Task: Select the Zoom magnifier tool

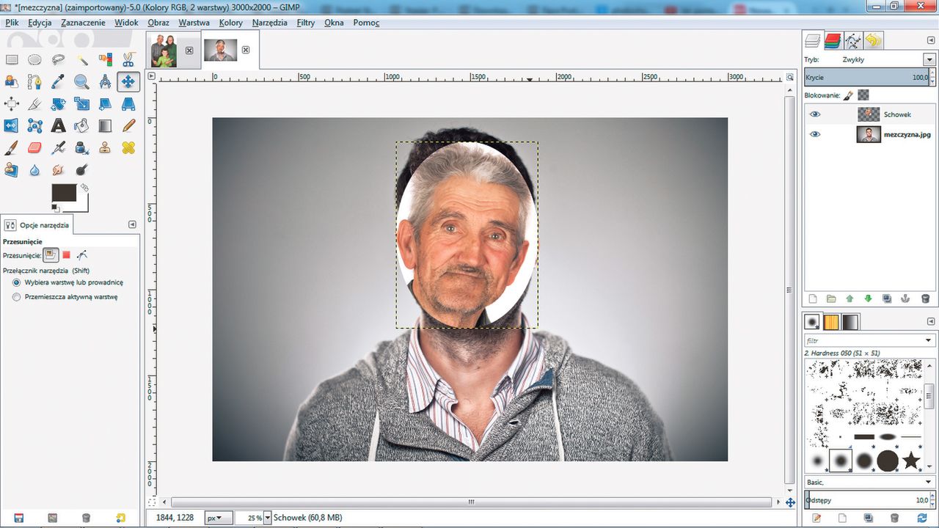Action: pos(81,81)
